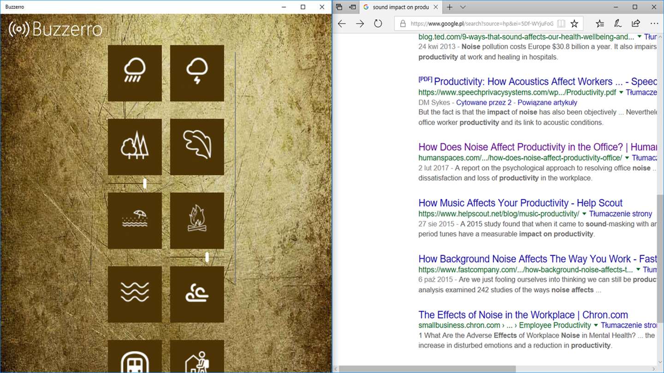Open 'How Music Affects Your Productivity - Help Scout'
This screenshot has width=664, height=373.
[521, 203]
